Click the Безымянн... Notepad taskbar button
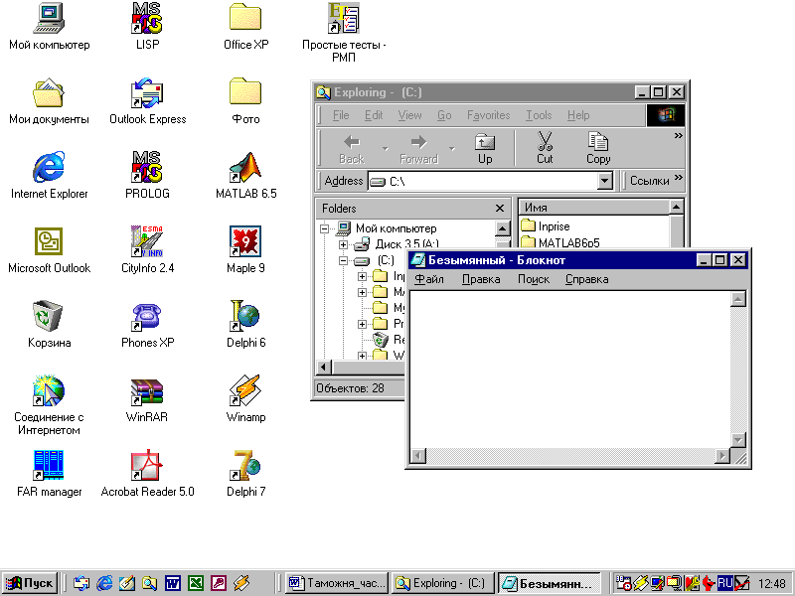Screen dimensions: 795x596 [x=549, y=583]
